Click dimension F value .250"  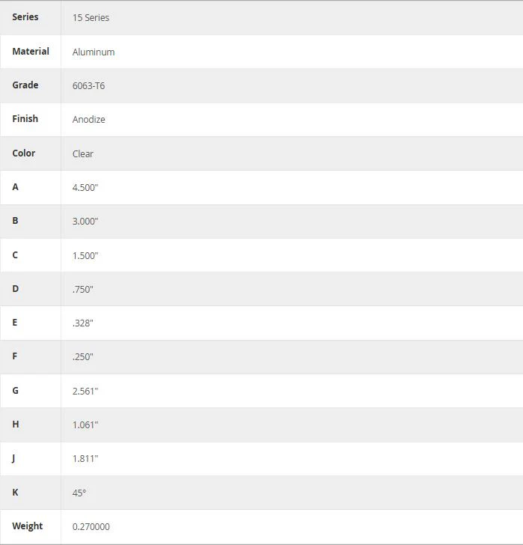(82, 357)
